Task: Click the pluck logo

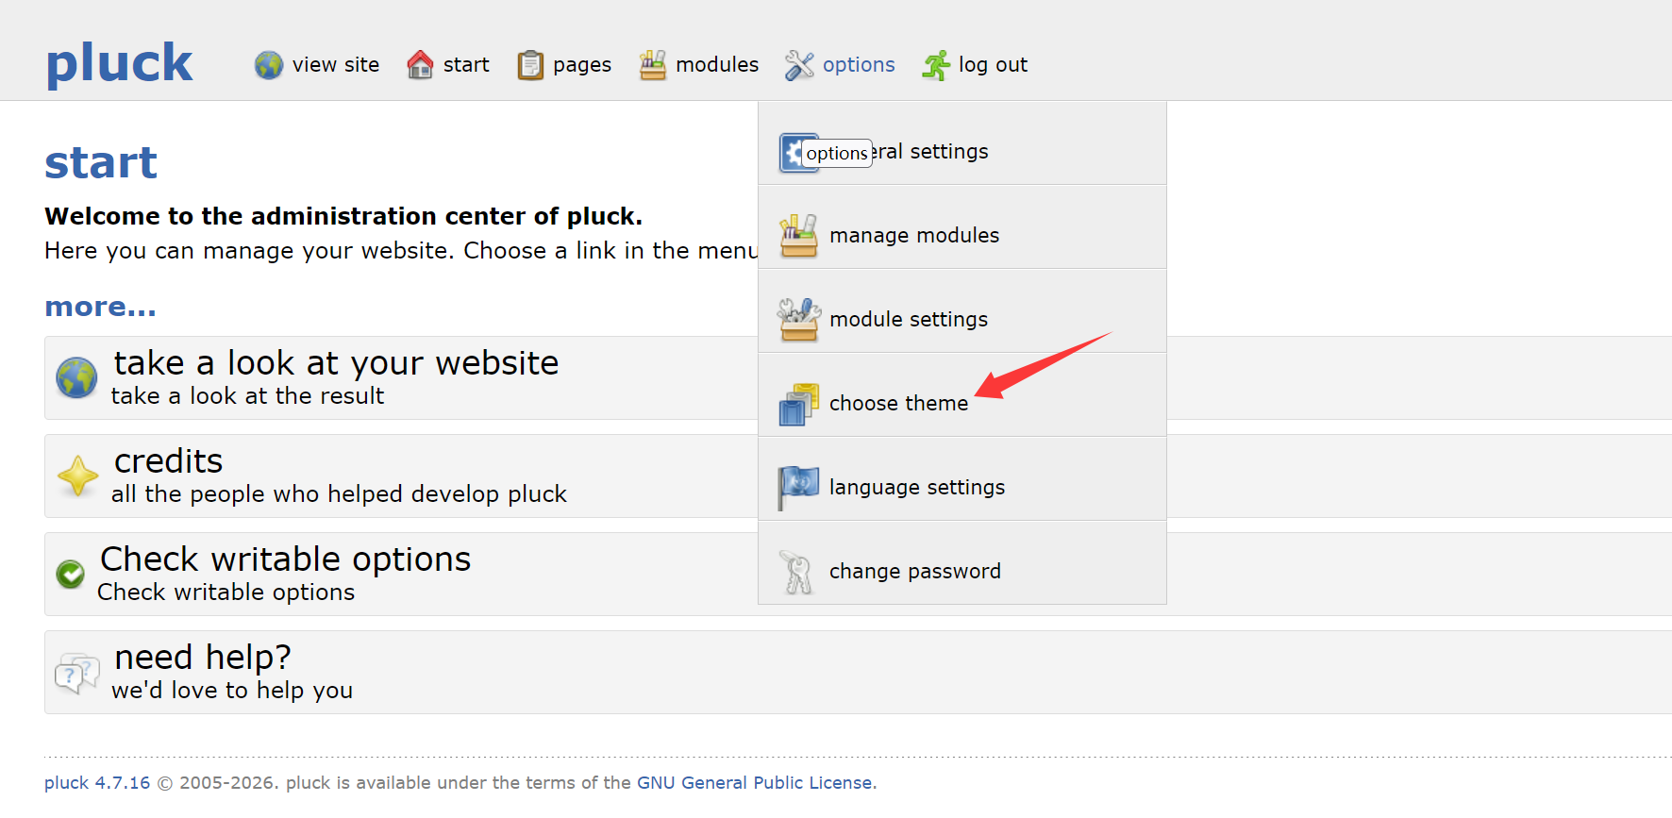Action: pyautogui.click(x=119, y=63)
